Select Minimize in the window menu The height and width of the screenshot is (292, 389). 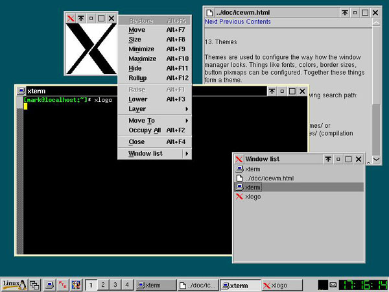pos(154,49)
